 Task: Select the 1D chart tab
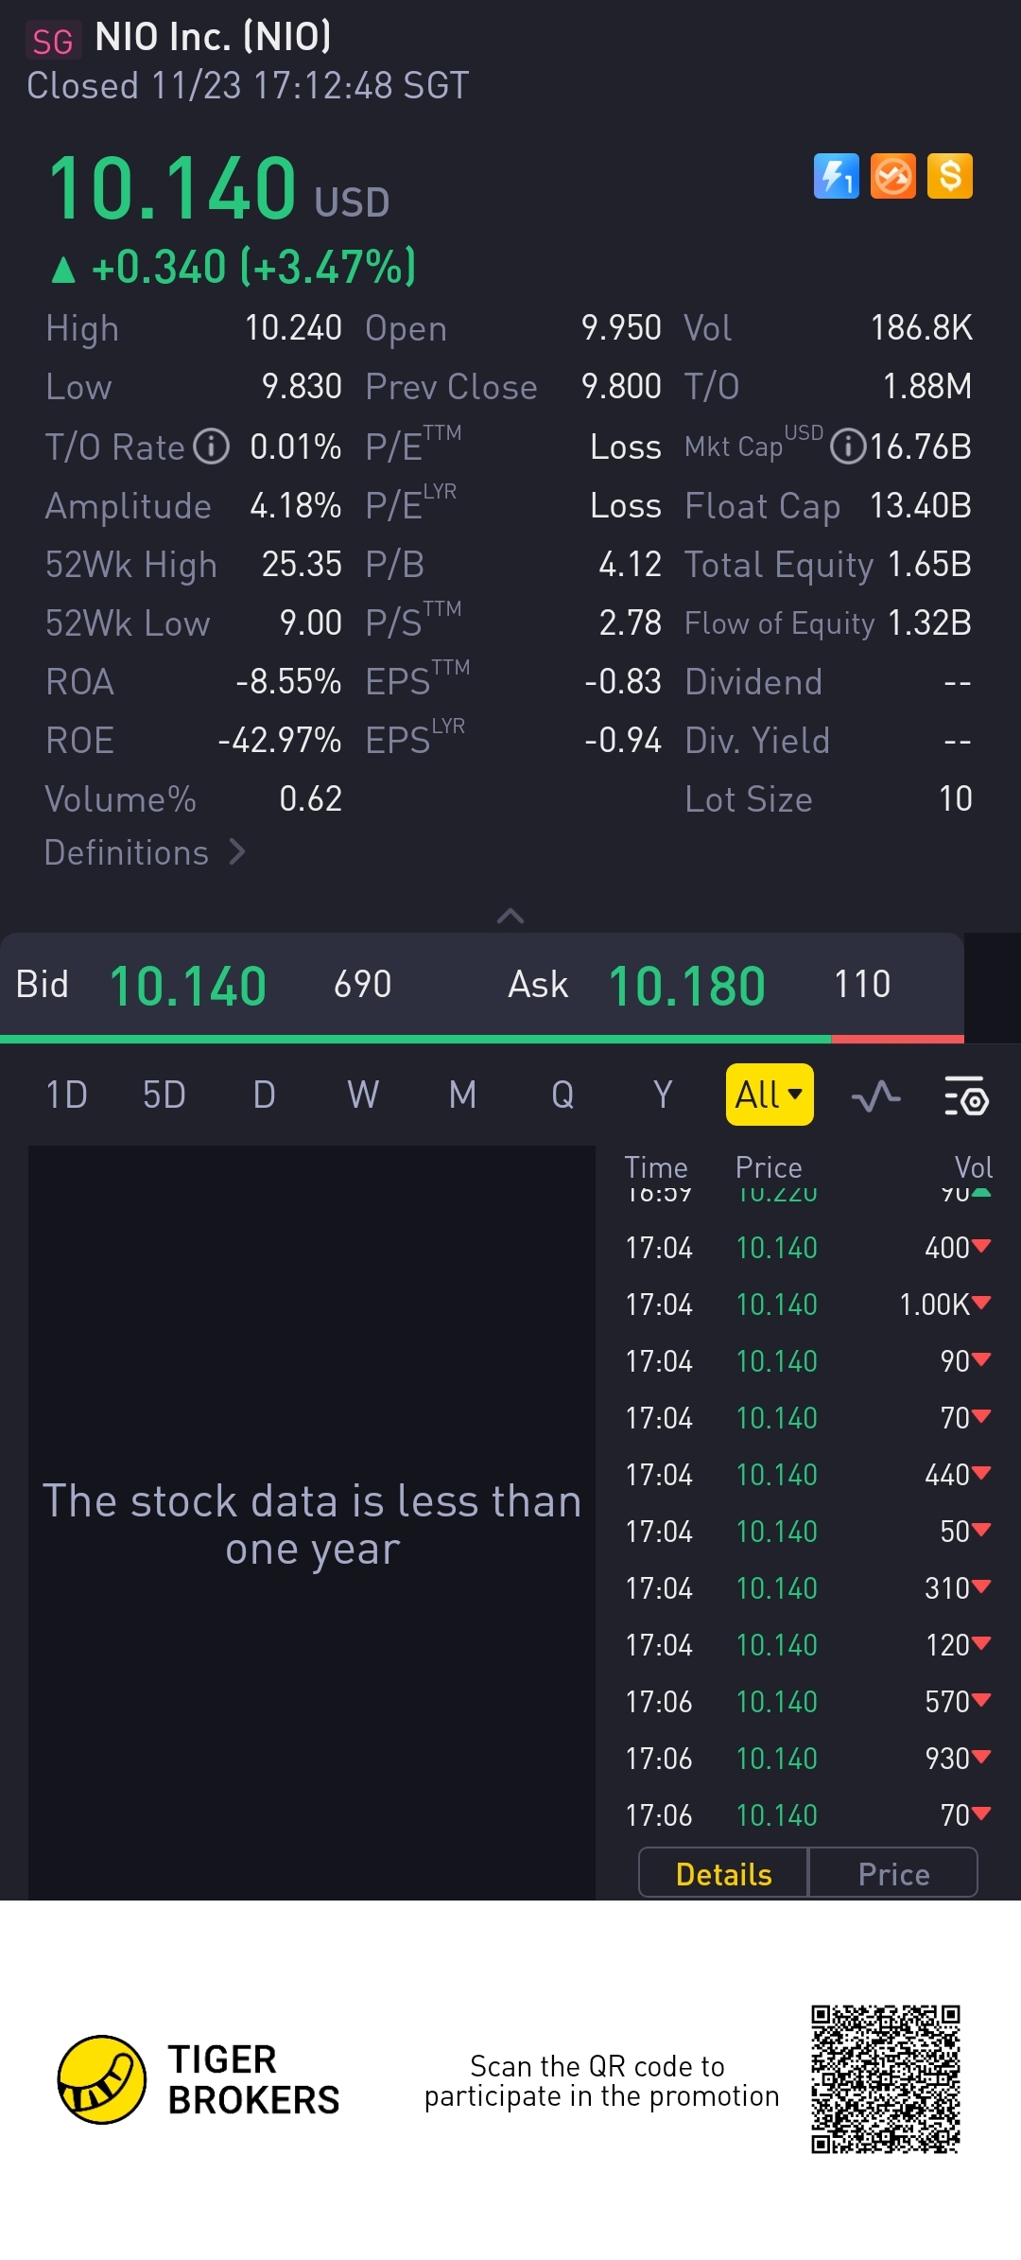pos(66,1095)
